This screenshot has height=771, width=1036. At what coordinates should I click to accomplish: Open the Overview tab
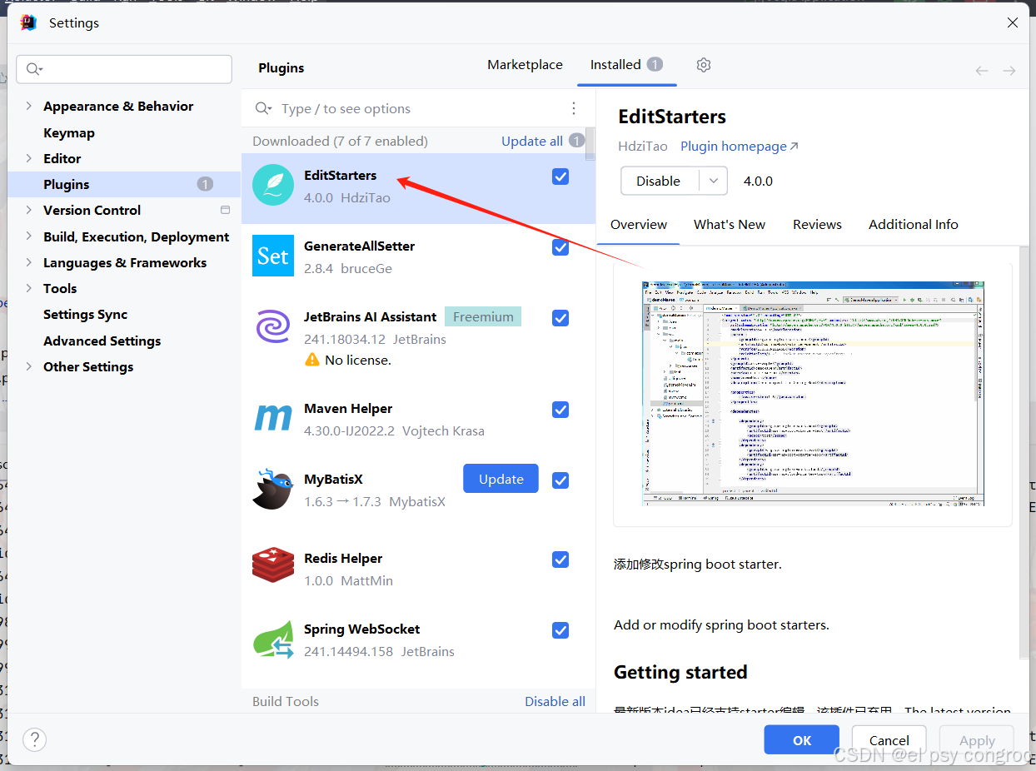pos(639,224)
